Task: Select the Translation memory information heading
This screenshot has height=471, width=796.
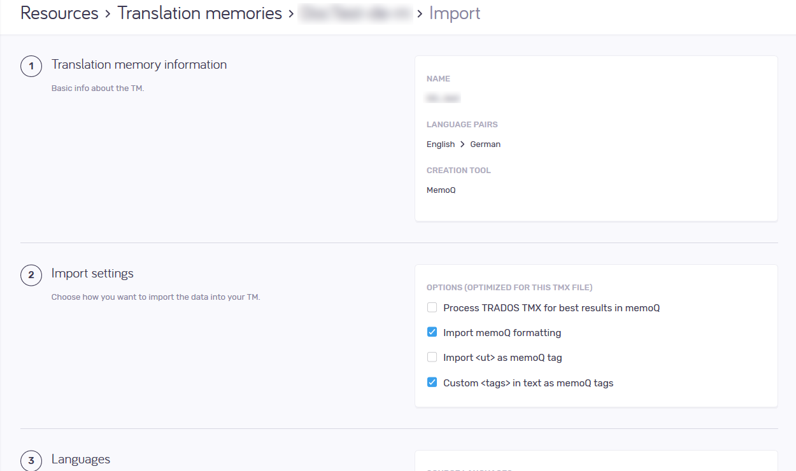Action: tap(139, 65)
